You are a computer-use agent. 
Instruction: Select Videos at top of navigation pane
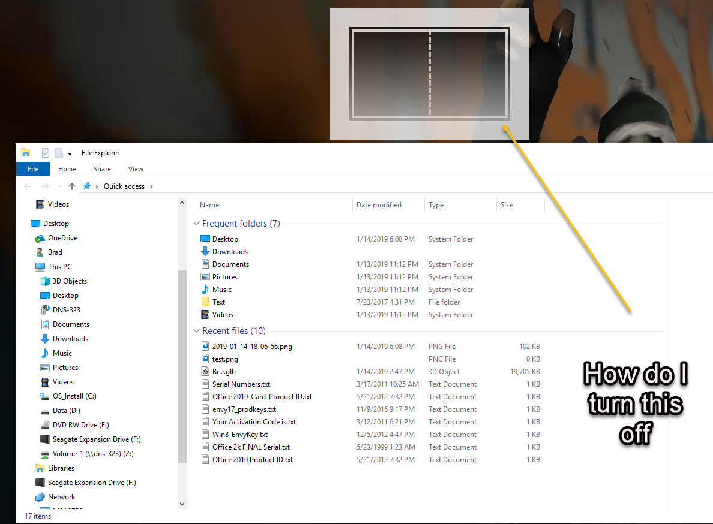pyautogui.click(x=59, y=204)
